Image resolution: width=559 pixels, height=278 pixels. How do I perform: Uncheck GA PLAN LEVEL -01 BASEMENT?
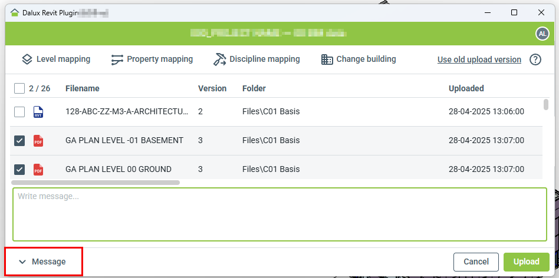coord(19,141)
